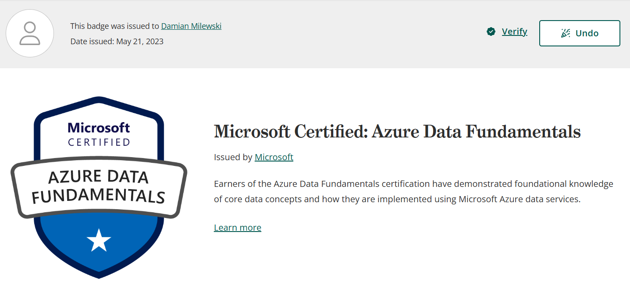Open Damian Milewski's profile link
The image size is (630, 281).
[x=191, y=26]
